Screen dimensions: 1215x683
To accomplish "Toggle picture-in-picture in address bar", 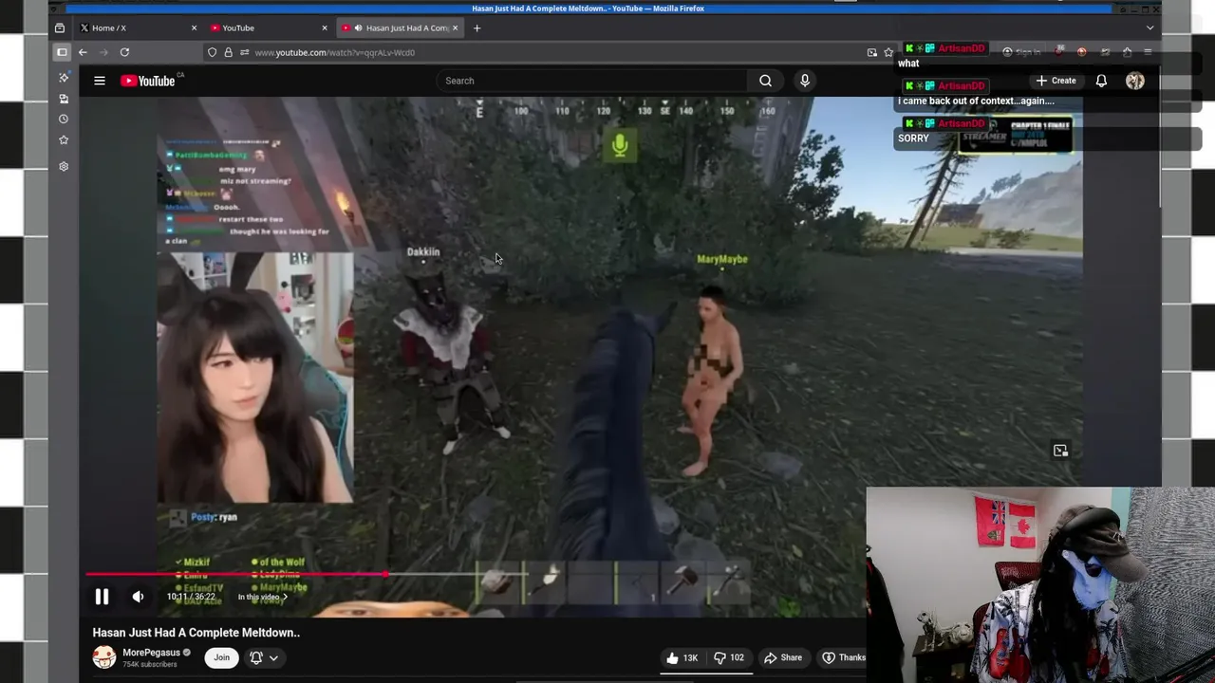I will 871,52.
